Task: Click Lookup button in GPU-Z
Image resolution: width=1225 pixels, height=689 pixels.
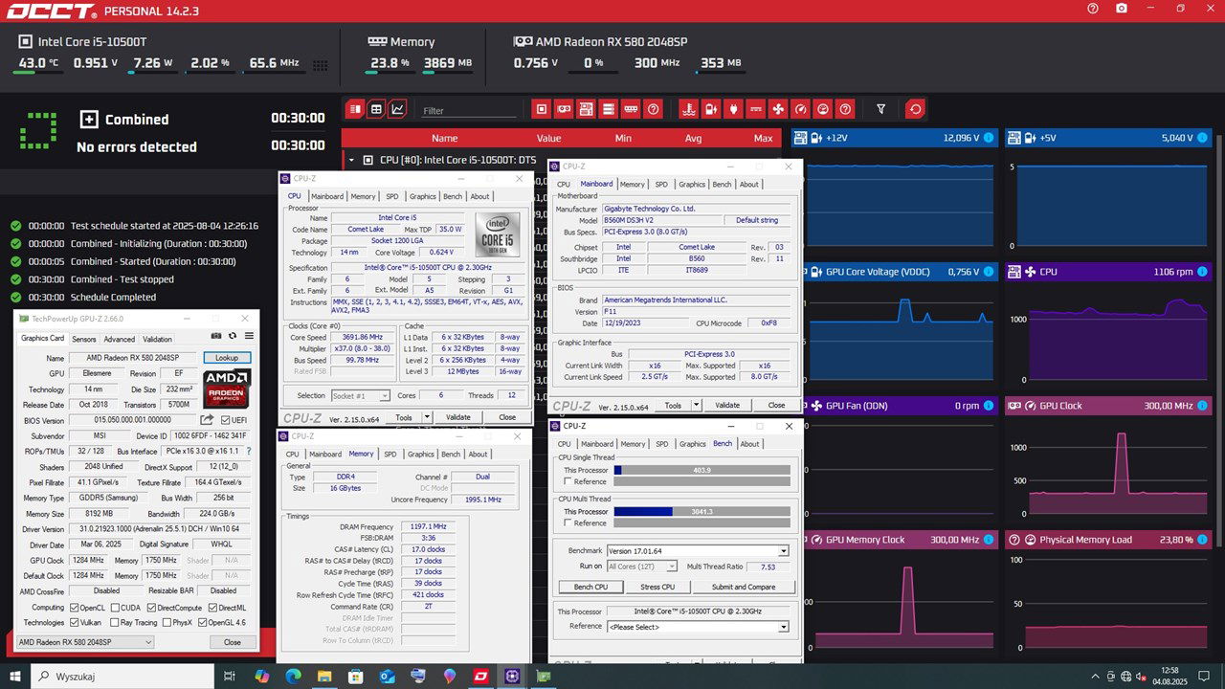Action: (x=227, y=358)
